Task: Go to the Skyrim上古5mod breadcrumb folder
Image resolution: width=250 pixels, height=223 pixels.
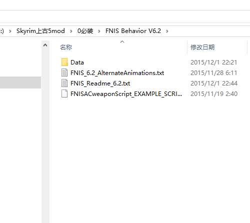Action: (x=40, y=31)
